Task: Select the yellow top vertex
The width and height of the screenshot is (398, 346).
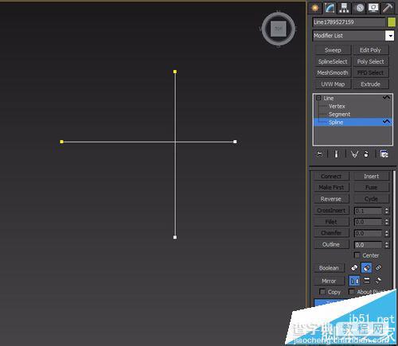Action: click(x=175, y=72)
